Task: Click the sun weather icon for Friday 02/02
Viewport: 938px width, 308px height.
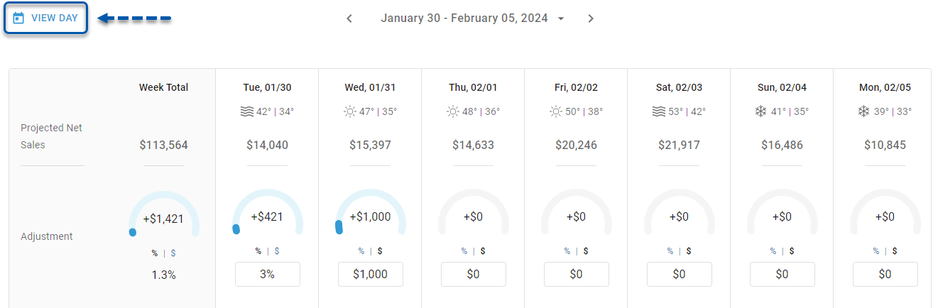Action: click(x=555, y=111)
